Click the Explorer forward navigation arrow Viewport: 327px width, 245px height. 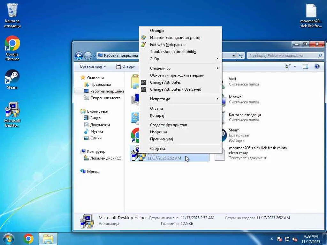pos(88,56)
